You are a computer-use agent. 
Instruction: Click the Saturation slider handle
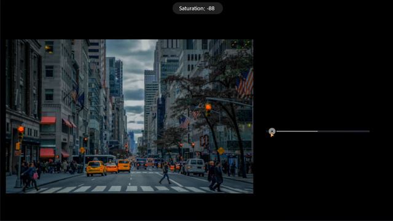point(272,131)
